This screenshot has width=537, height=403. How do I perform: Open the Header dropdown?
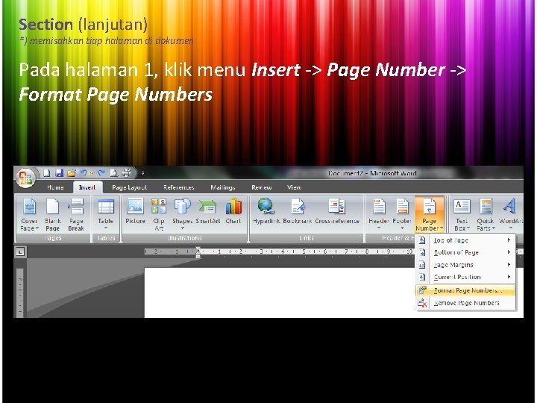(x=379, y=214)
